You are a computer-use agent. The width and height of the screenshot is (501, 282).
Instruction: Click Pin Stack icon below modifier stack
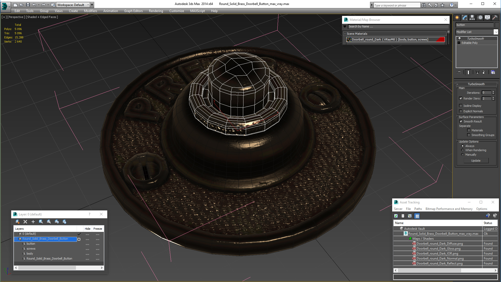(459, 72)
